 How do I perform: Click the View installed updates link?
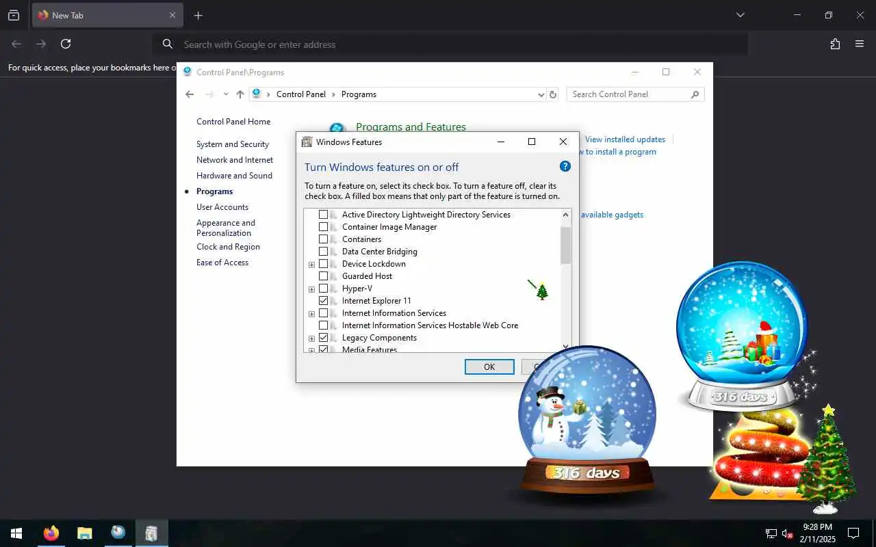coord(625,139)
